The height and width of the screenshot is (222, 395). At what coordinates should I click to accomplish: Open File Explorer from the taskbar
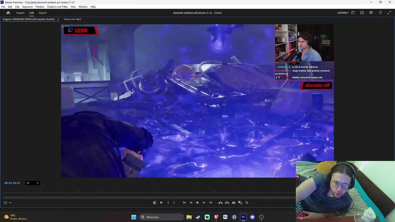(189, 217)
